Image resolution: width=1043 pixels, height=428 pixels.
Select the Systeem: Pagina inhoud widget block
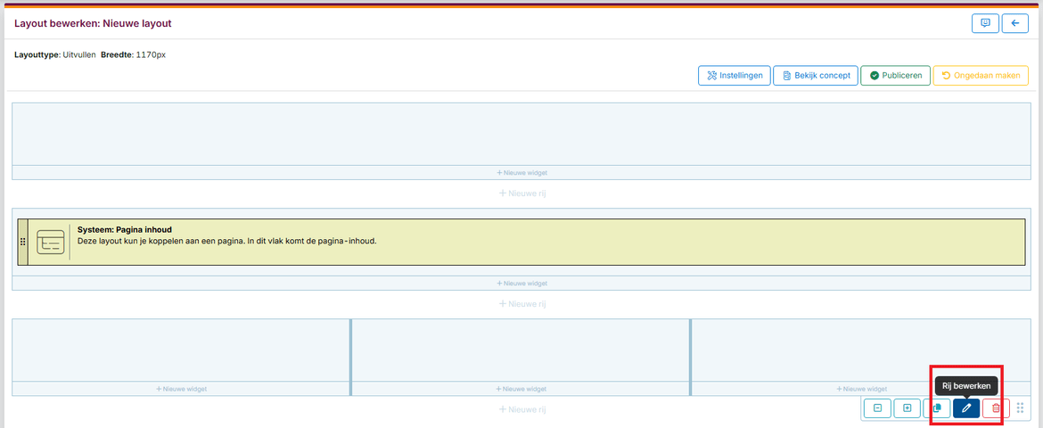pos(535,242)
